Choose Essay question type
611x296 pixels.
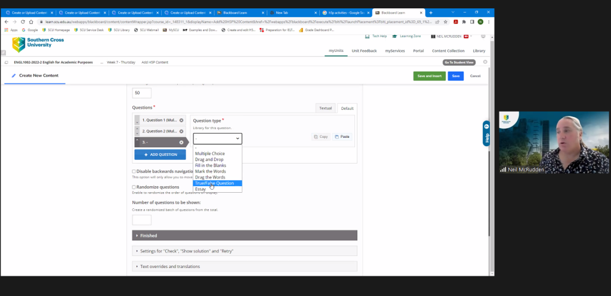pos(217,189)
